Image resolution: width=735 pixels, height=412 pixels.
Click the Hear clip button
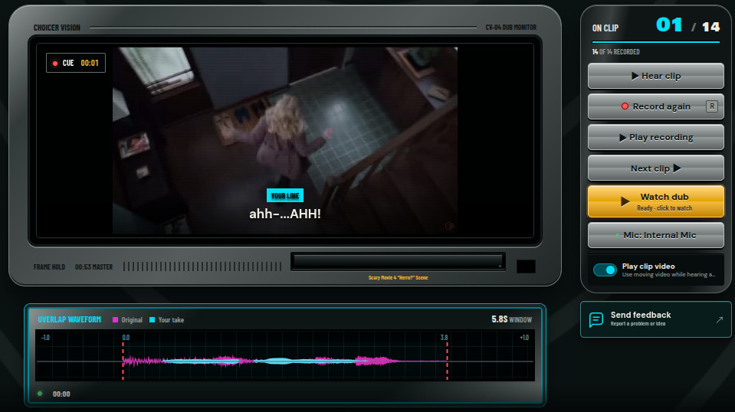(656, 76)
